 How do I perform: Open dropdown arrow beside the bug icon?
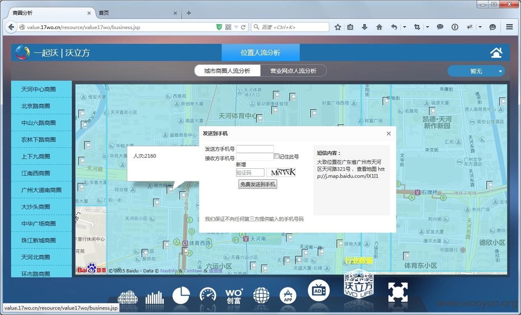pyautogui.click(x=480, y=27)
